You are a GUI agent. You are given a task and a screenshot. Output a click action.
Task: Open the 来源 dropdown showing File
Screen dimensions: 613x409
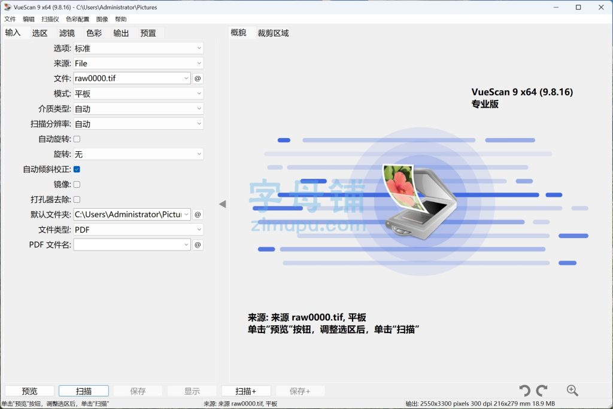click(x=138, y=63)
